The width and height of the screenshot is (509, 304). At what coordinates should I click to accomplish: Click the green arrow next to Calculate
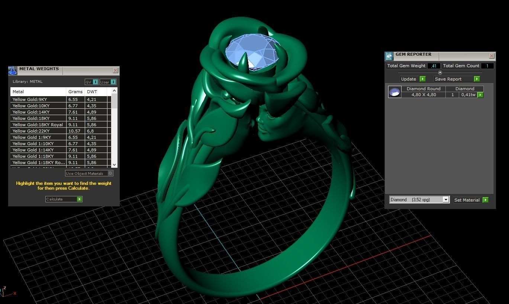click(79, 199)
